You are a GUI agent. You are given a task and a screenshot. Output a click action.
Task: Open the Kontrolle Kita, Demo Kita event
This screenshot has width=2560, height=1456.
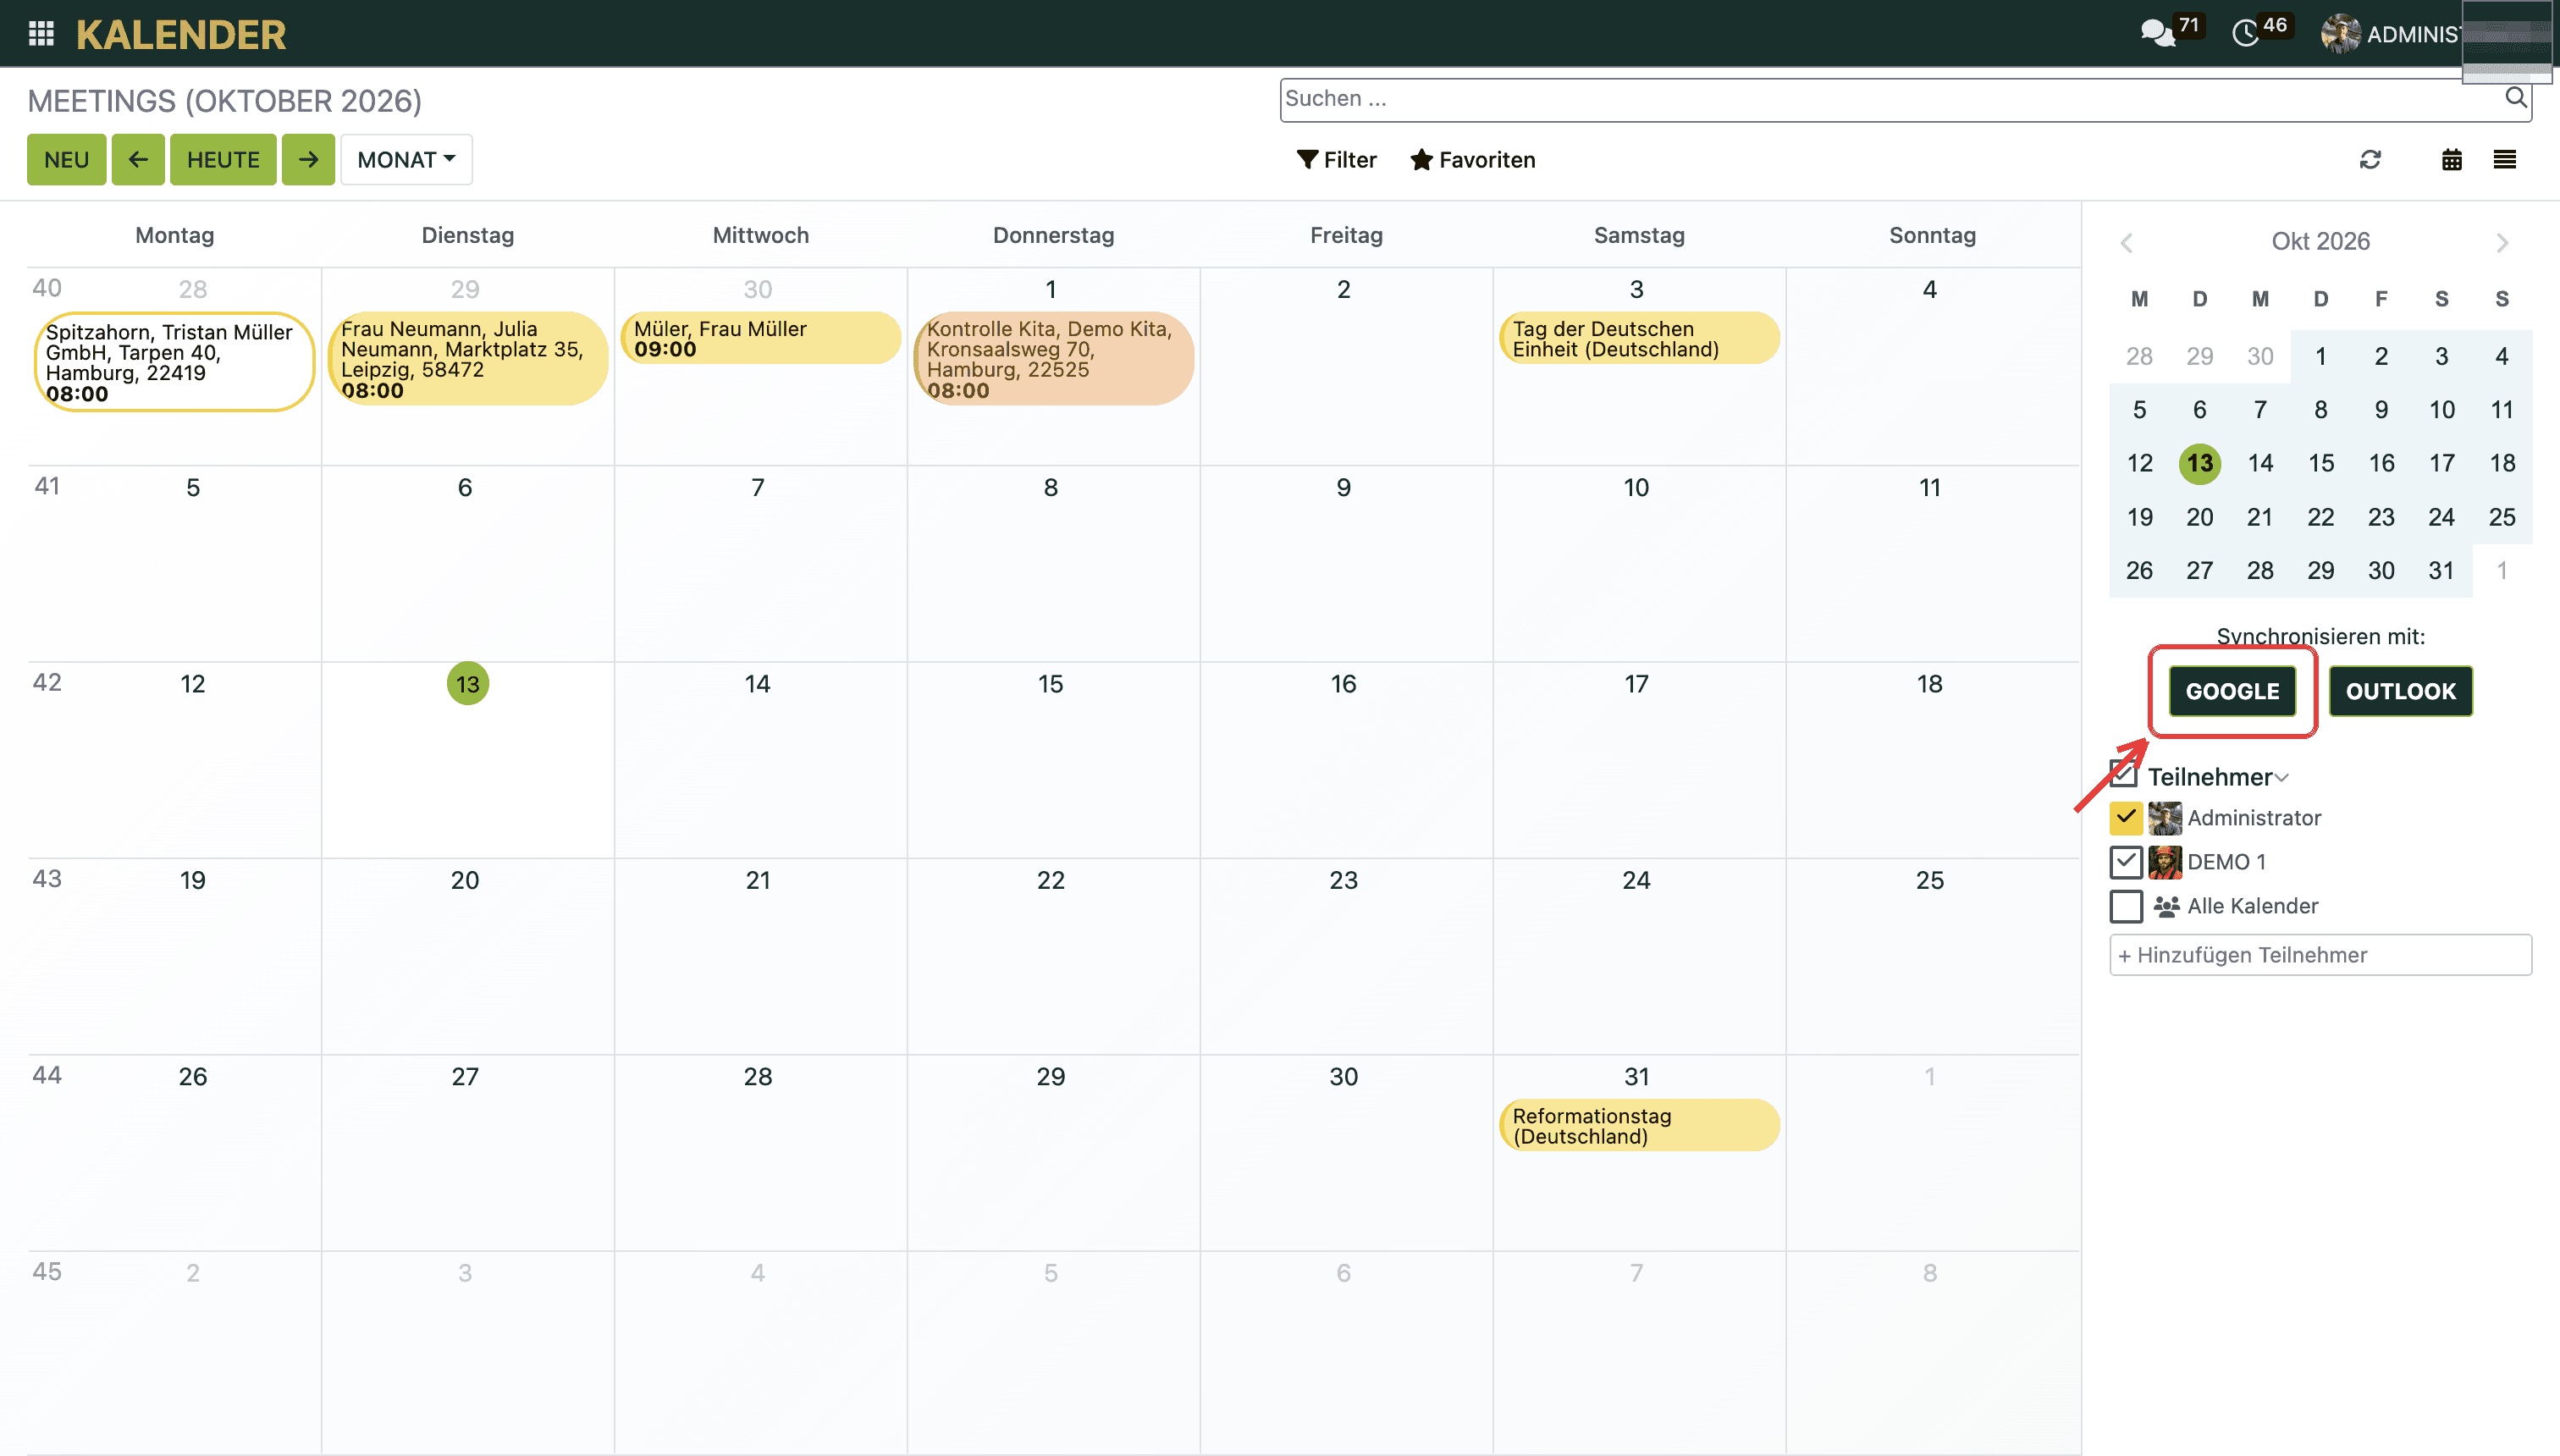click(x=1053, y=359)
